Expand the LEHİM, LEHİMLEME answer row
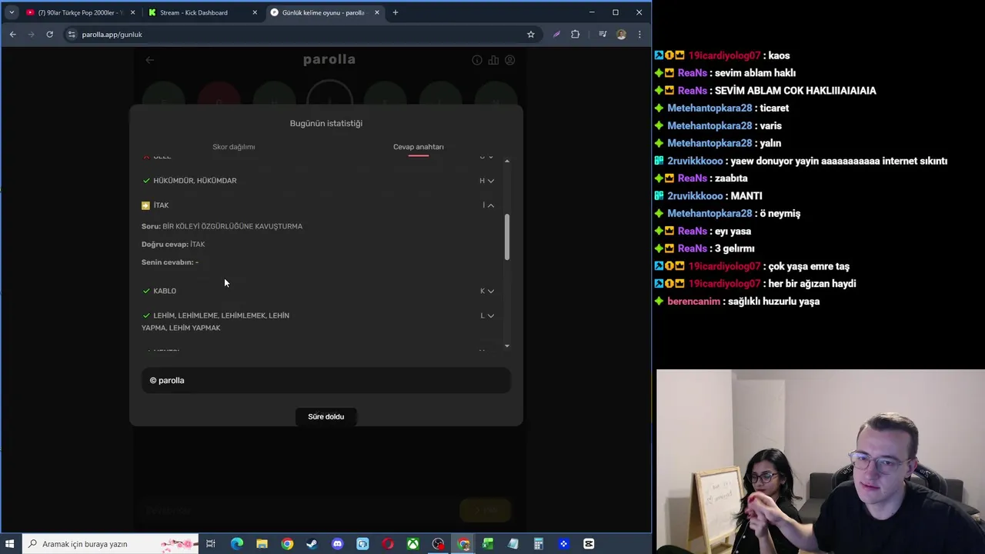985x554 pixels. (490, 315)
